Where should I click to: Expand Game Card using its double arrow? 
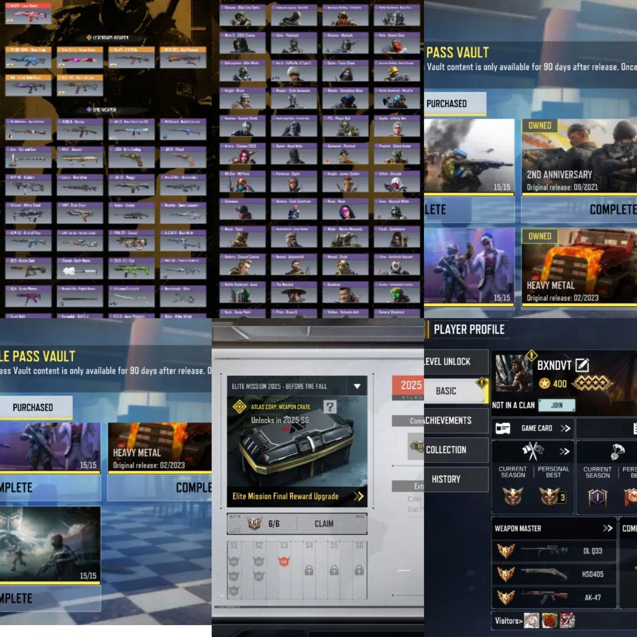pyautogui.click(x=565, y=428)
